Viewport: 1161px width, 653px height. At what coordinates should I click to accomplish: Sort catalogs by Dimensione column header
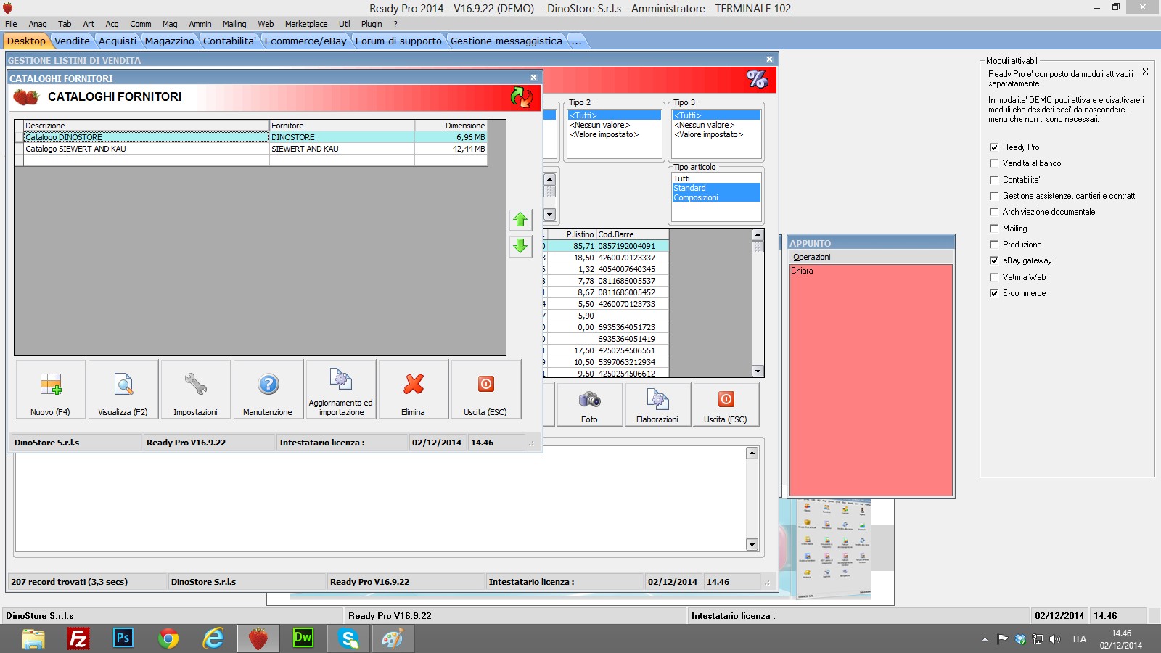(451, 126)
